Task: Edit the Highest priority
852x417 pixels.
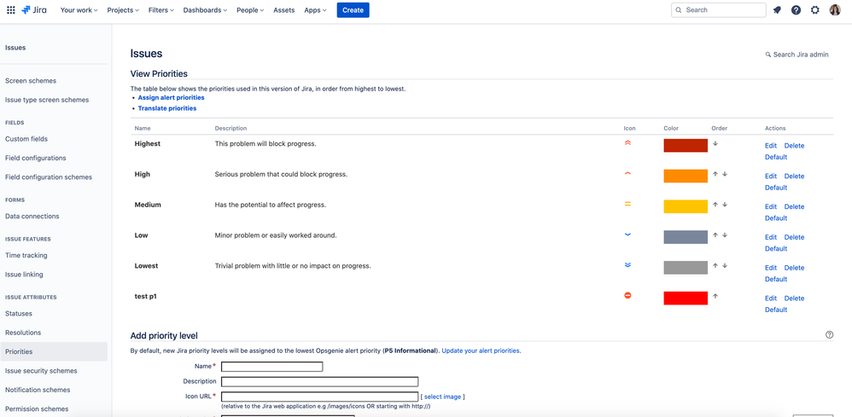Action: (x=771, y=146)
